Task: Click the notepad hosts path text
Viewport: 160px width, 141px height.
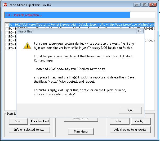Action: pyautogui.click(x=71, y=69)
